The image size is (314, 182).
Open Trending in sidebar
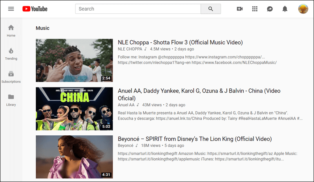(x=11, y=54)
